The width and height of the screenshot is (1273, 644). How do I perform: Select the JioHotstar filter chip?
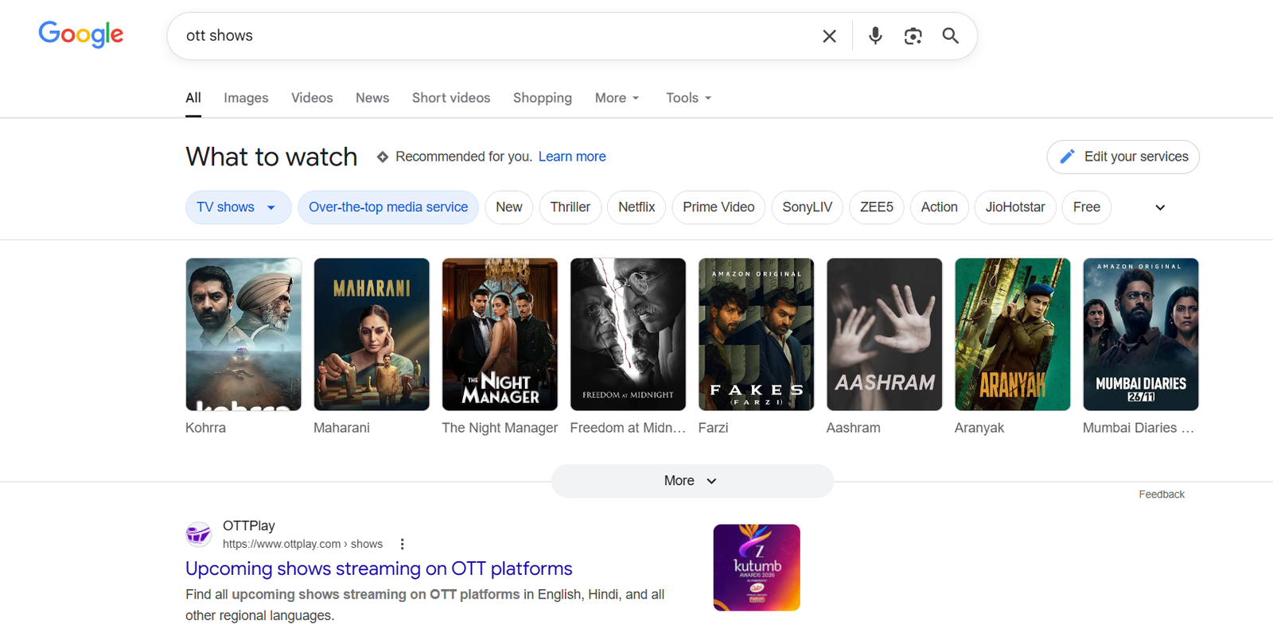coord(1015,208)
